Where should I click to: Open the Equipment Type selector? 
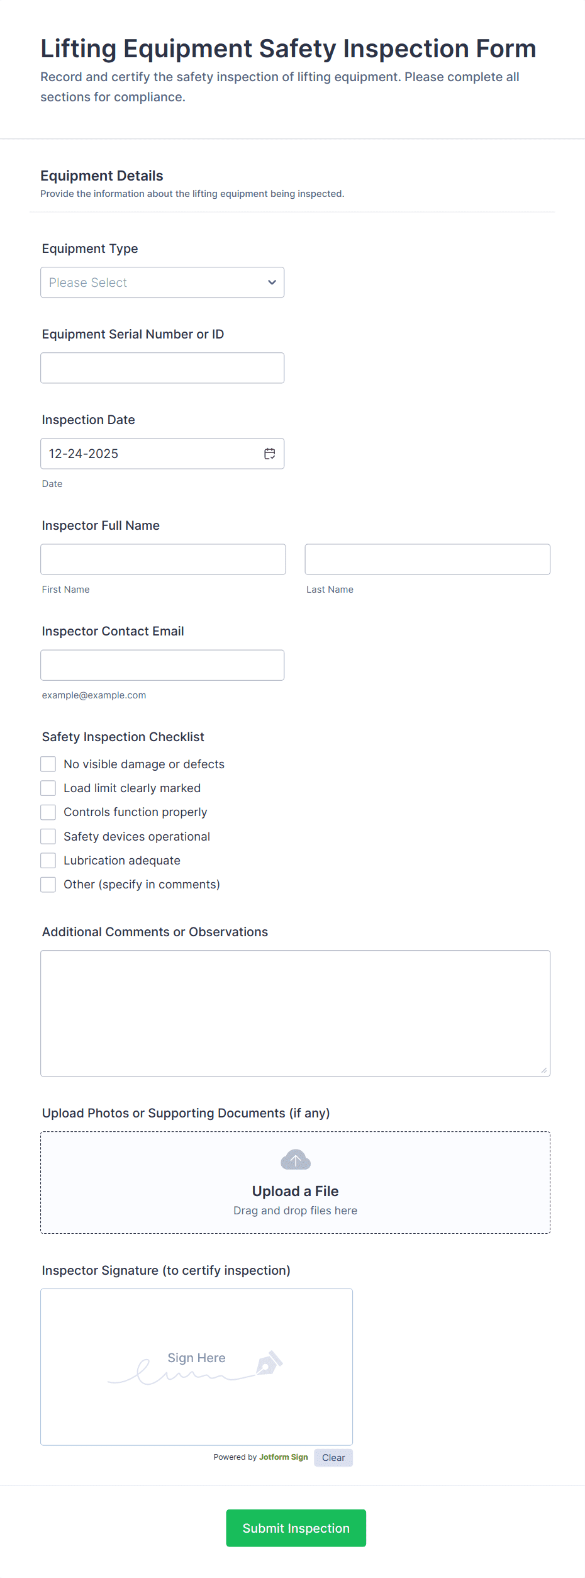coord(162,282)
